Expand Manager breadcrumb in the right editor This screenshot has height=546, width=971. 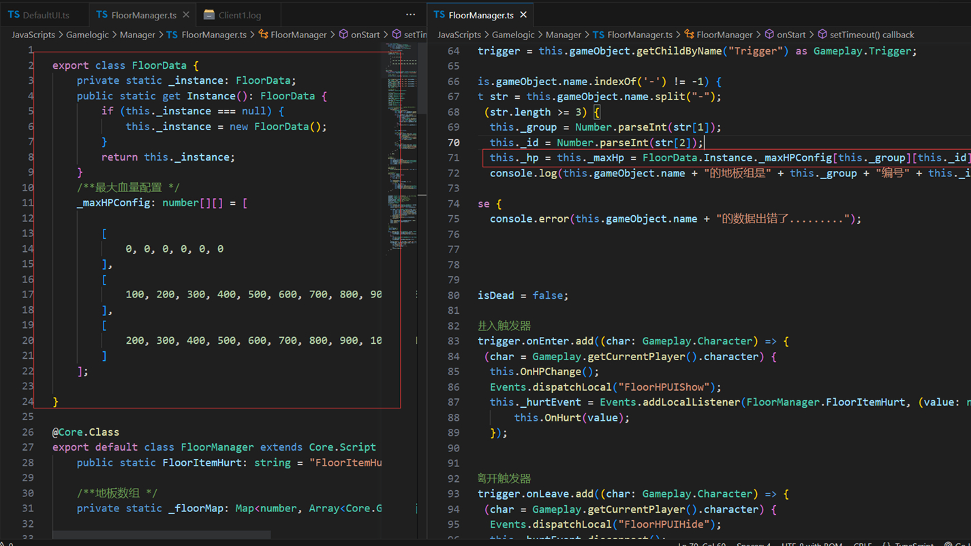click(x=564, y=34)
